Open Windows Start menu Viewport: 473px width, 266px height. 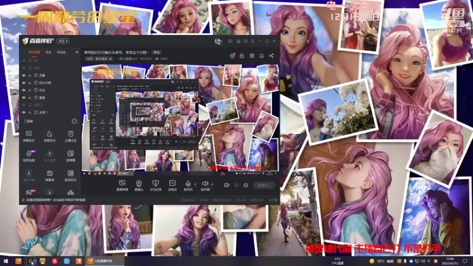point(5,261)
